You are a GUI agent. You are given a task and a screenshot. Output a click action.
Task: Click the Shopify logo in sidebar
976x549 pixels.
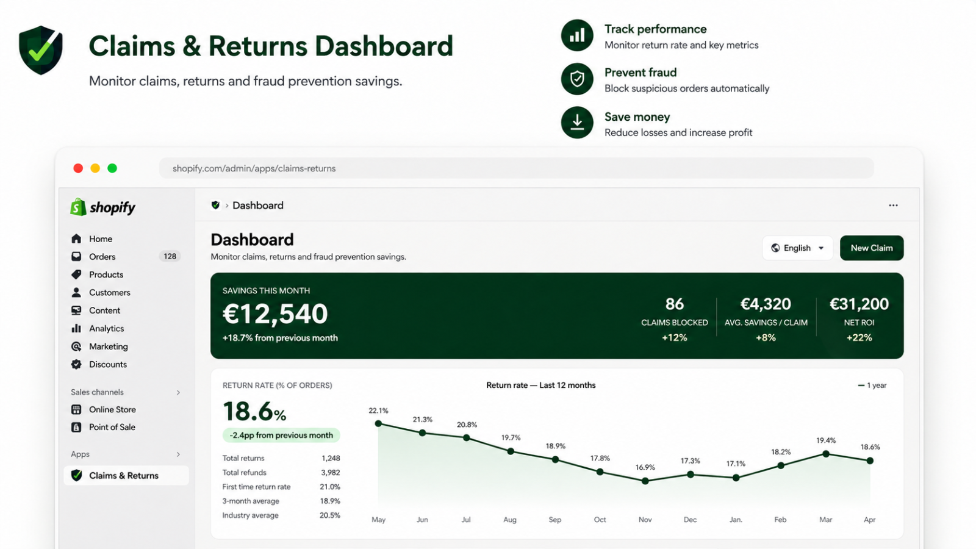click(x=102, y=207)
